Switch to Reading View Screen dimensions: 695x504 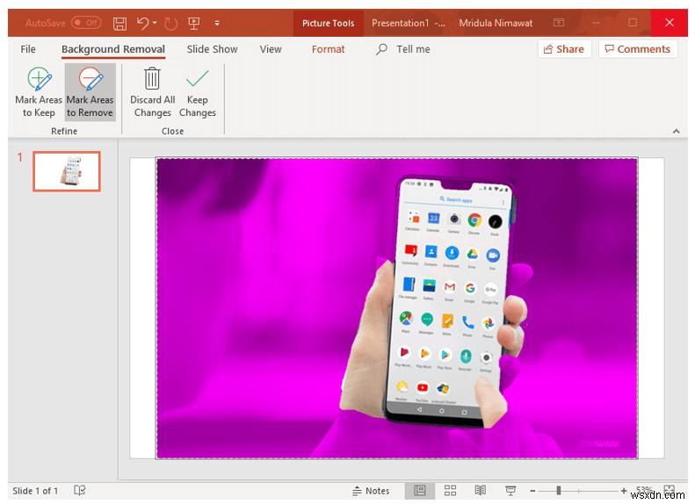click(x=481, y=491)
